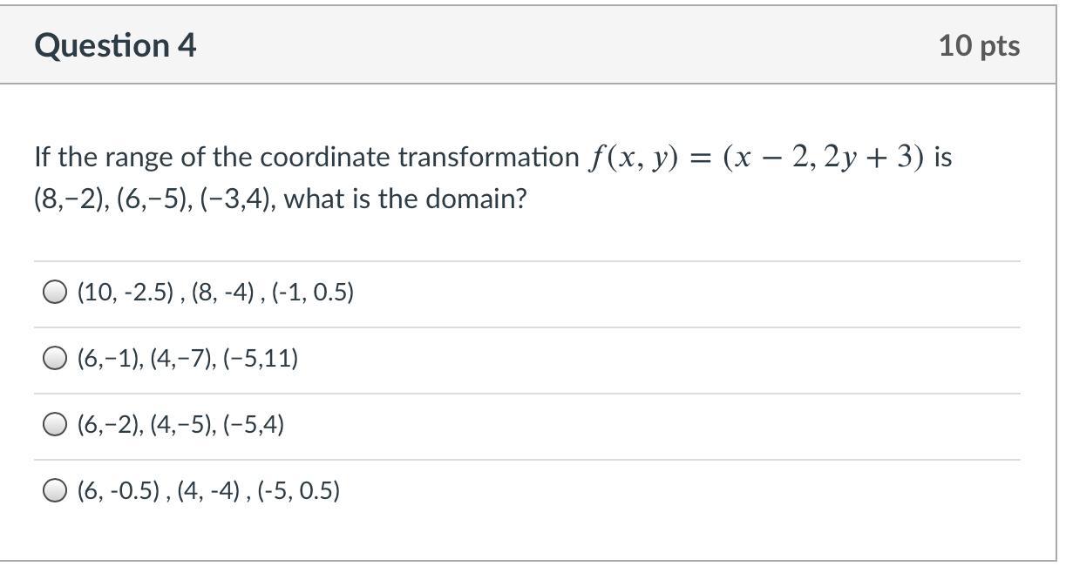Click the phrase "what is the domain?"

pos(406,200)
